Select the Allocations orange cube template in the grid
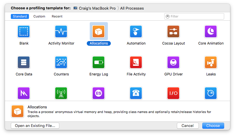The image size is (235, 136). click(99, 31)
